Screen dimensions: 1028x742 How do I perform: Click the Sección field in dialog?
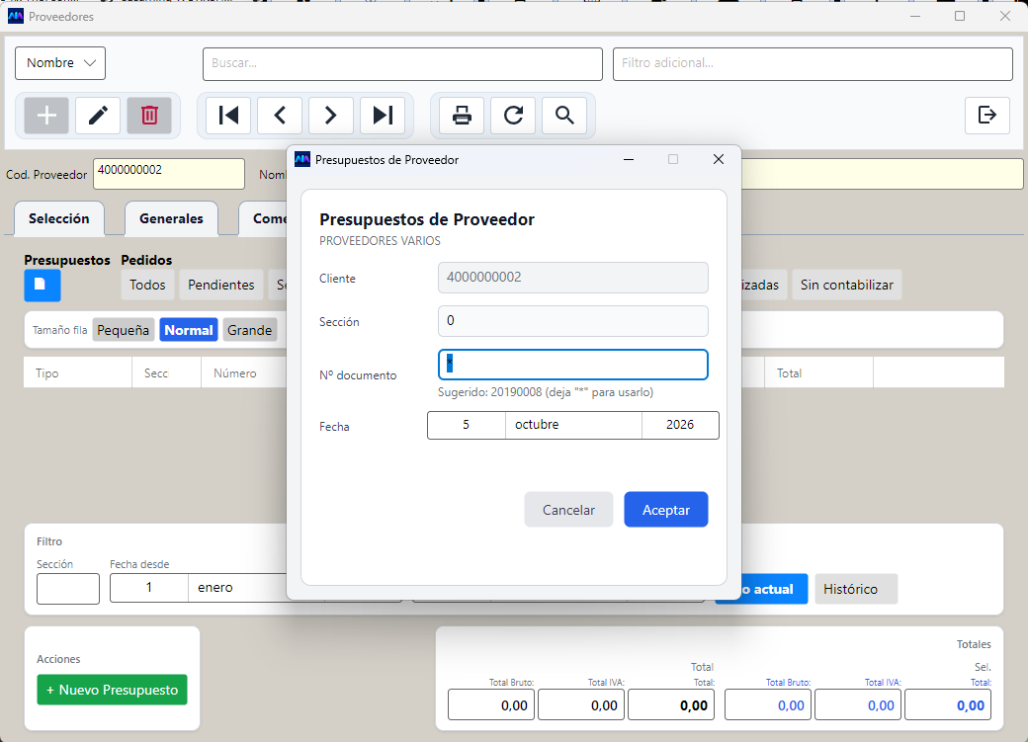click(573, 321)
